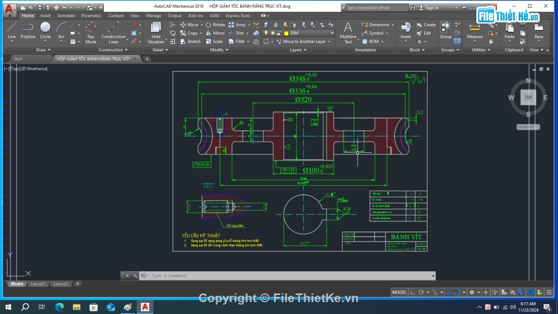Select the Array command
This screenshot has width=558, height=314.
pos(237,25)
